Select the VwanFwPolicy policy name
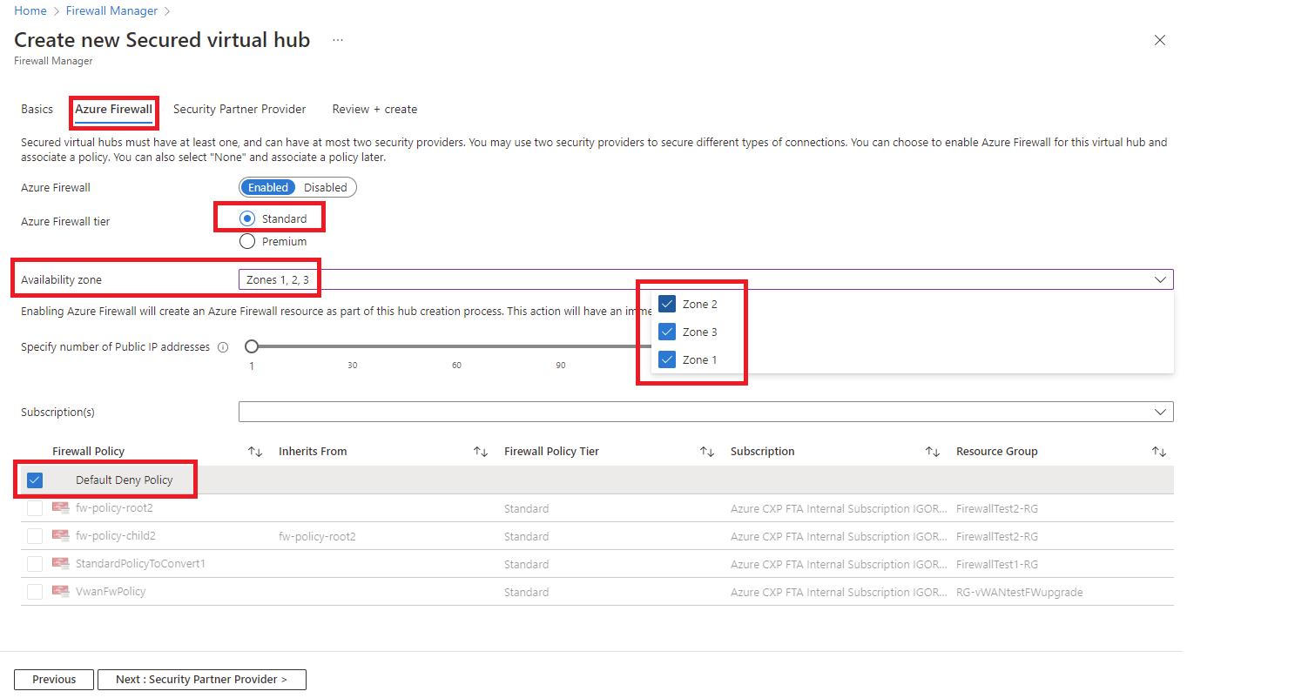 [111, 592]
